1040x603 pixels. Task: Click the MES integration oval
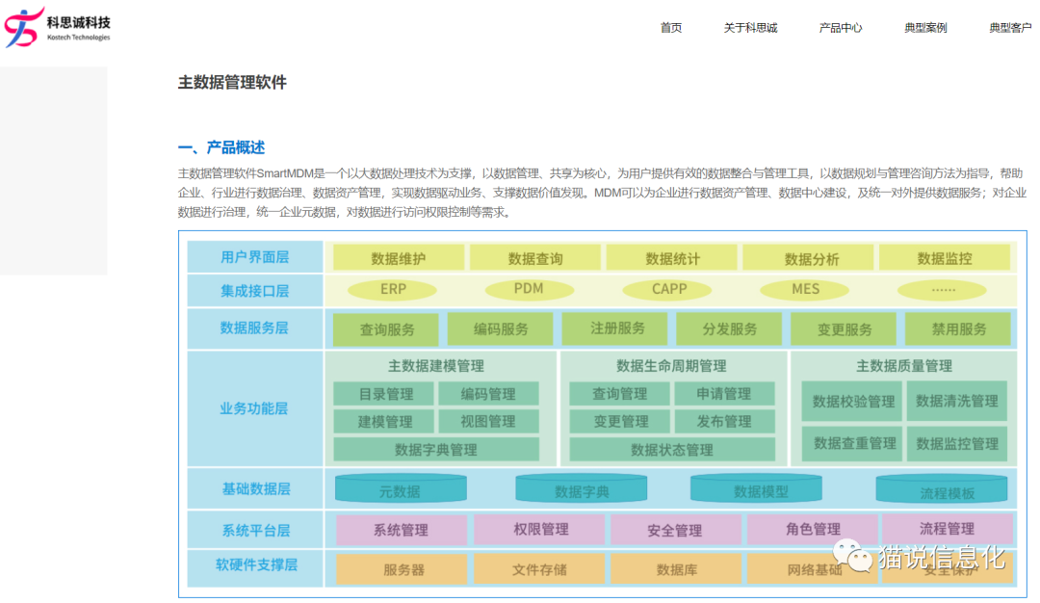805,289
